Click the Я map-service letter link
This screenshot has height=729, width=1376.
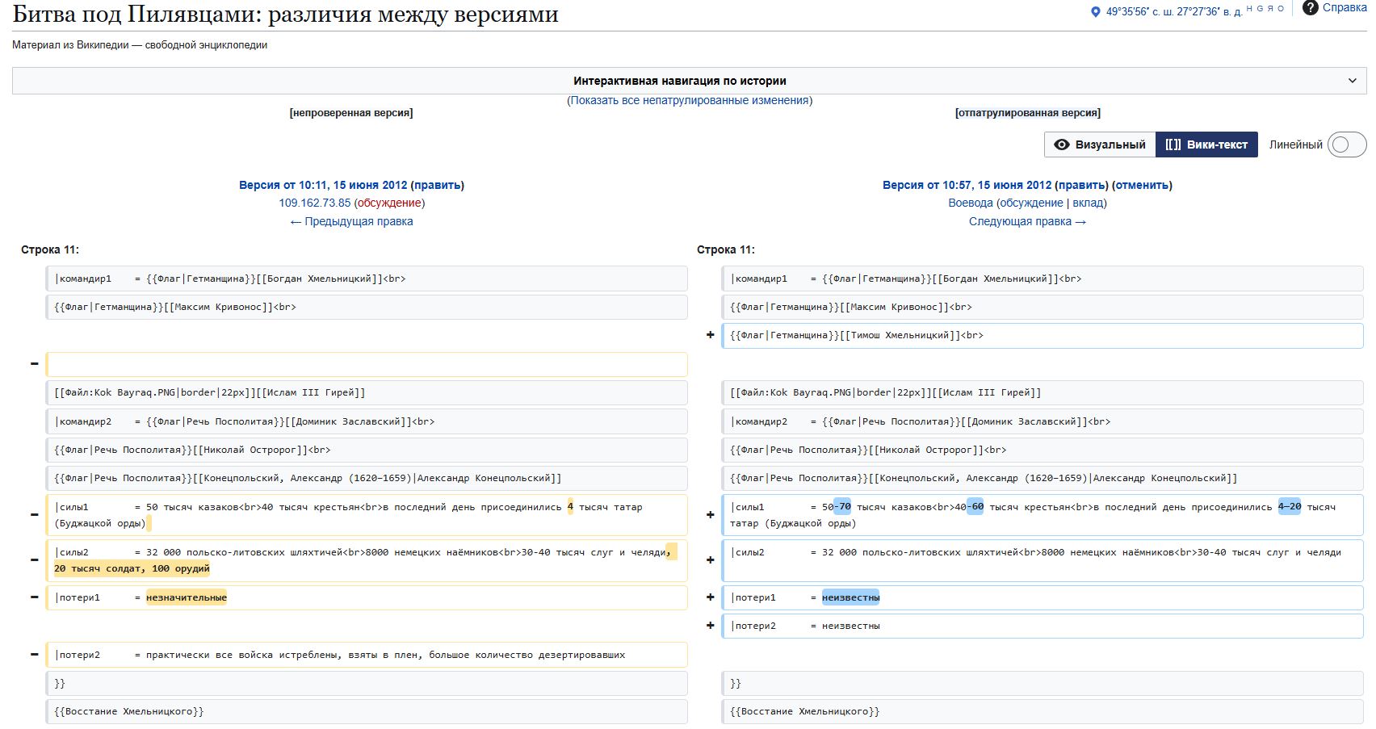[x=1270, y=8]
